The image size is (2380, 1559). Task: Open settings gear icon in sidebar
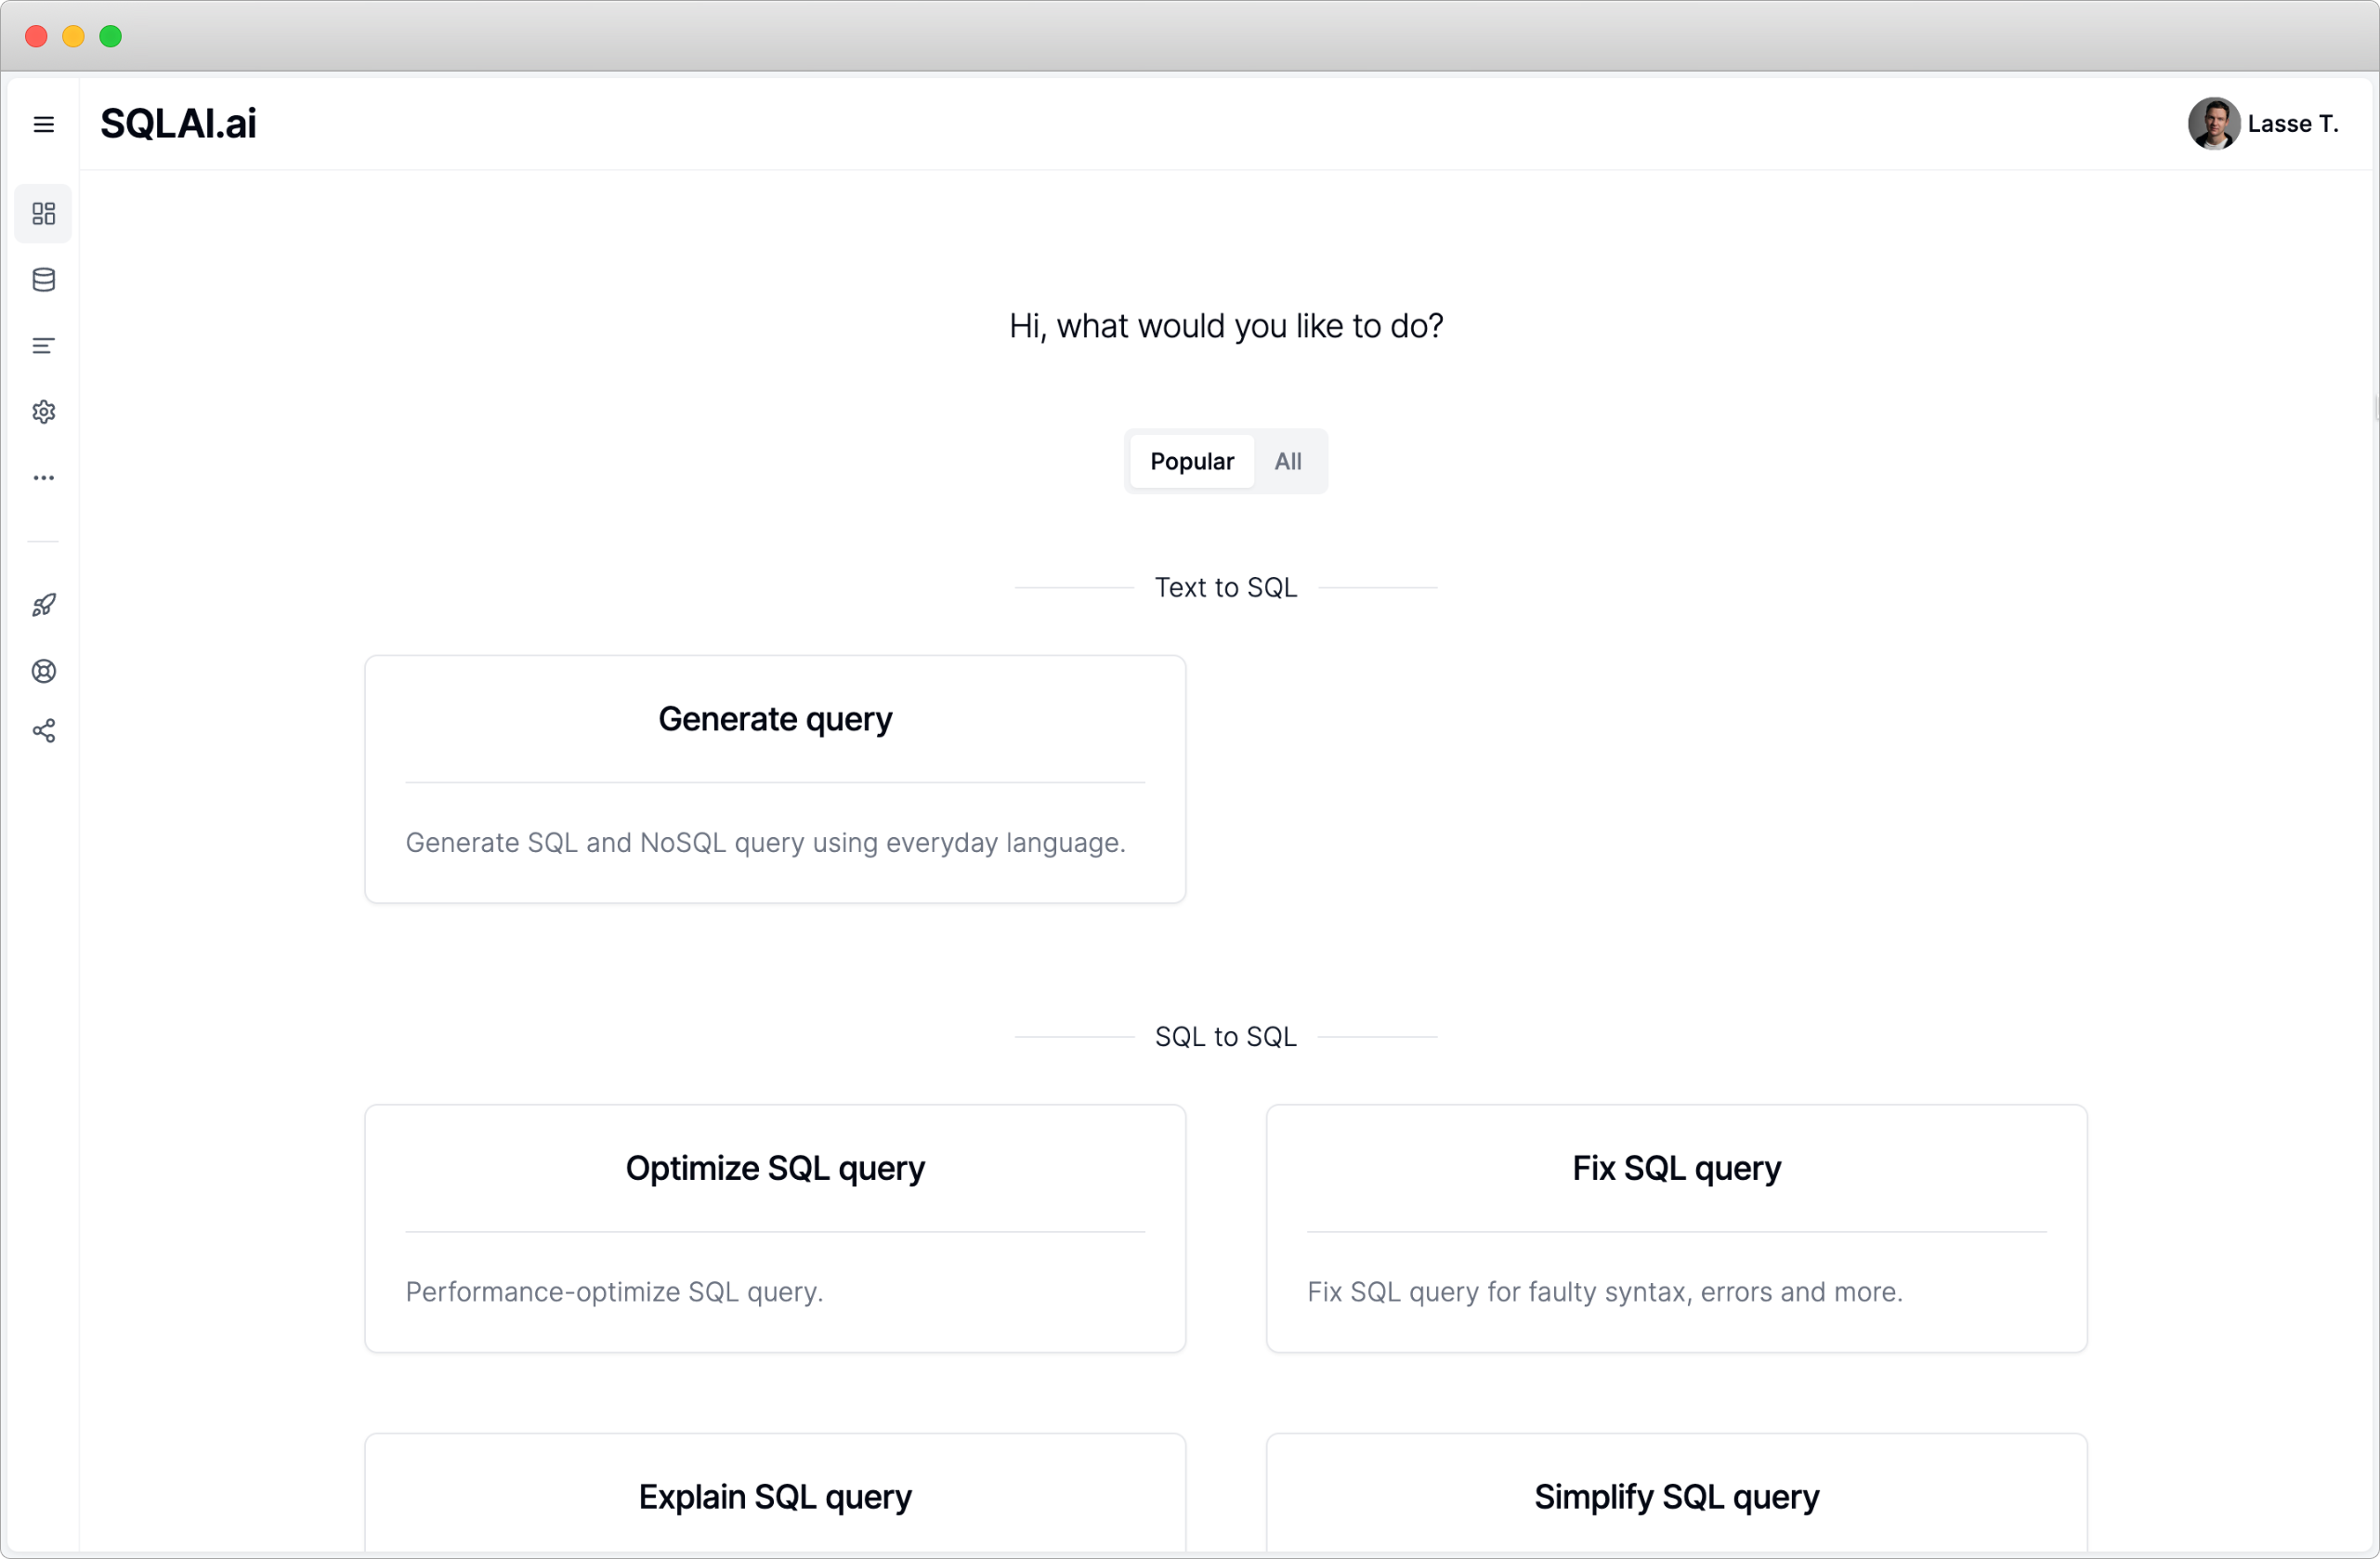[43, 412]
